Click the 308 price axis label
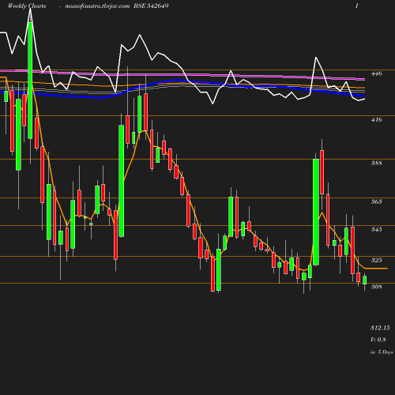Viewport: 395px width, 395px height. coord(376,287)
